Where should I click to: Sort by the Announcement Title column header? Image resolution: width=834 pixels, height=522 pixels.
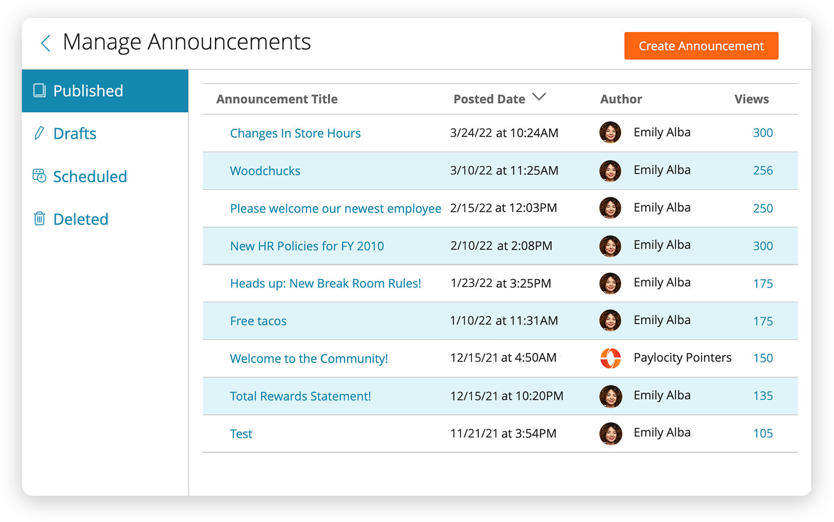(277, 99)
